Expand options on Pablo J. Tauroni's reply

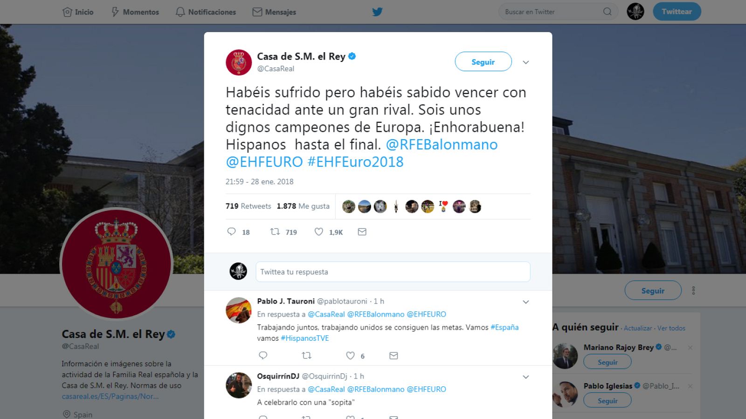pos(525,302)
